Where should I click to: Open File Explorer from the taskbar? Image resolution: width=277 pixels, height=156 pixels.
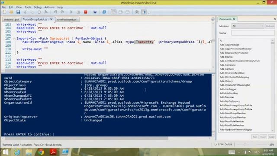pos(29,152)
